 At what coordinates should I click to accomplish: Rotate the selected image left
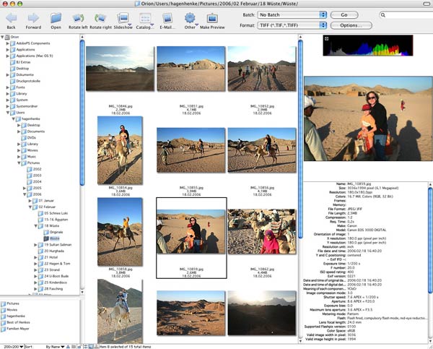(78, 18)
